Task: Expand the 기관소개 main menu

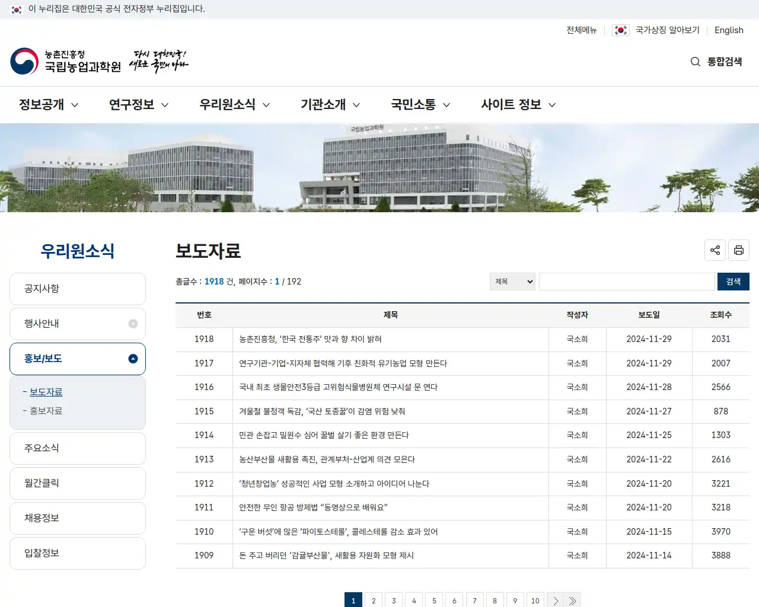Action: [x=330, y=105]
